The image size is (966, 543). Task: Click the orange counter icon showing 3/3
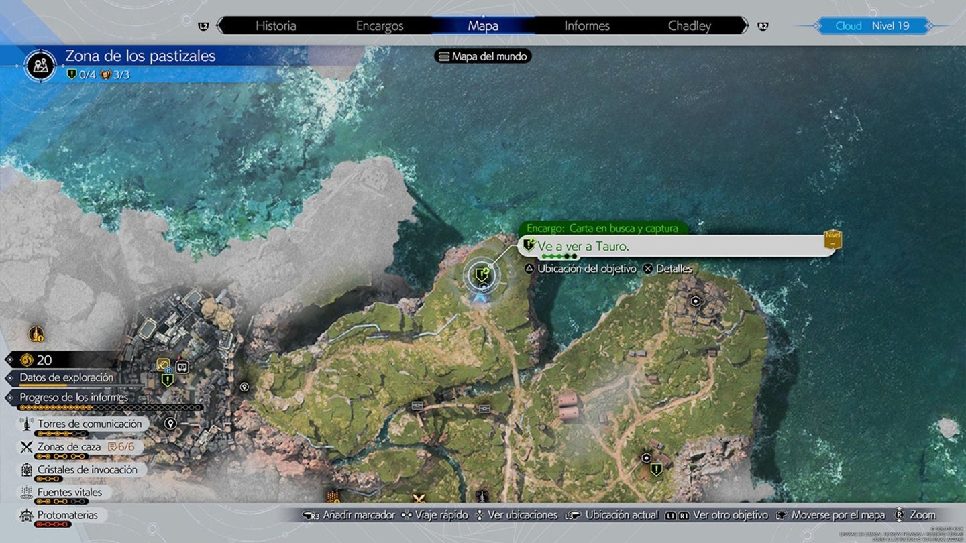click(105, 74)
